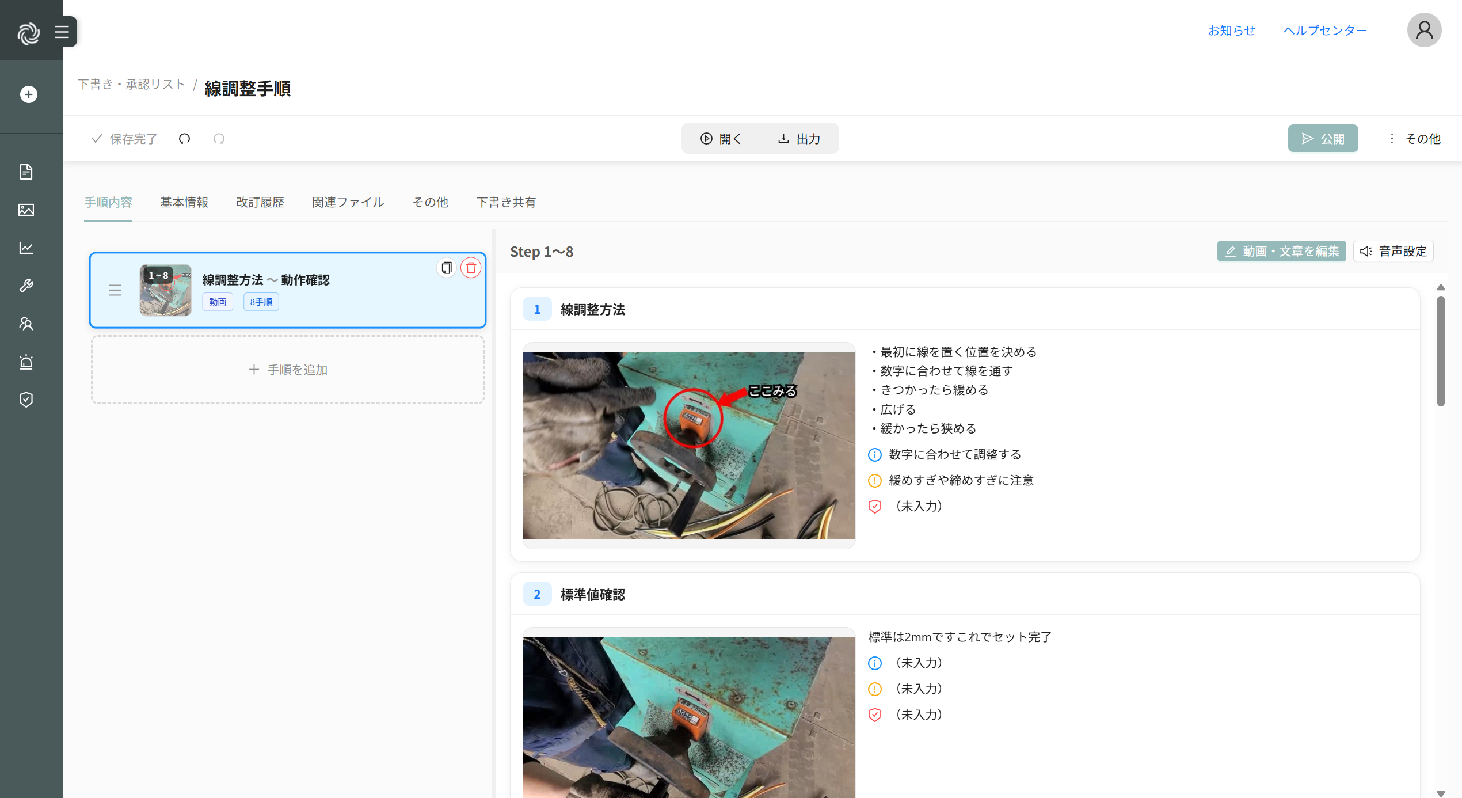Screen dimensions: 1462x798
Task: Open the hamburger menu in the header
Action: point(62,32)
